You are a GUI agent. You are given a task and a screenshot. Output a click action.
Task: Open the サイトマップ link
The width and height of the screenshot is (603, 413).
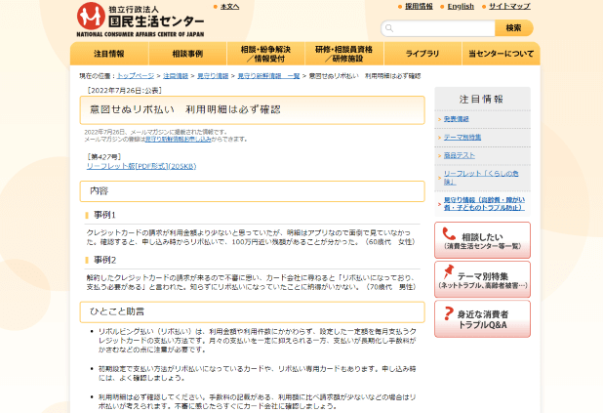coord(509,6)
